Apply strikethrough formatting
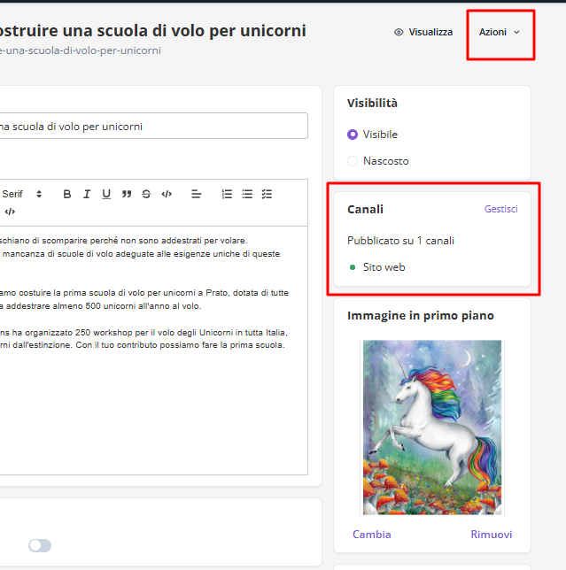The height and width of the screenshot is (570, 566). (x=146, y=194)
